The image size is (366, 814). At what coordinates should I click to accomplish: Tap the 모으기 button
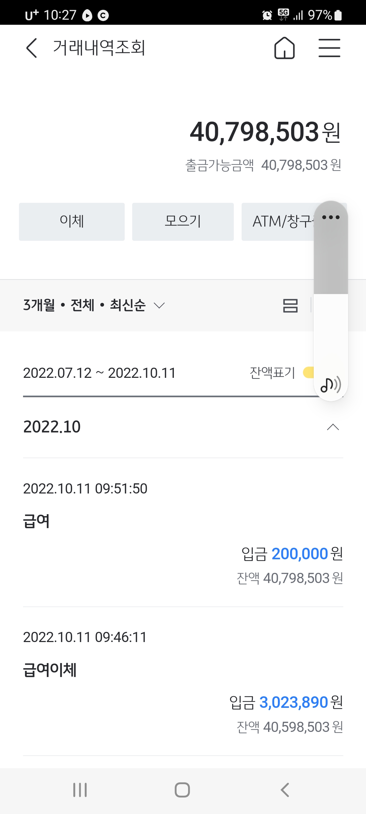(x=183, y=222)
